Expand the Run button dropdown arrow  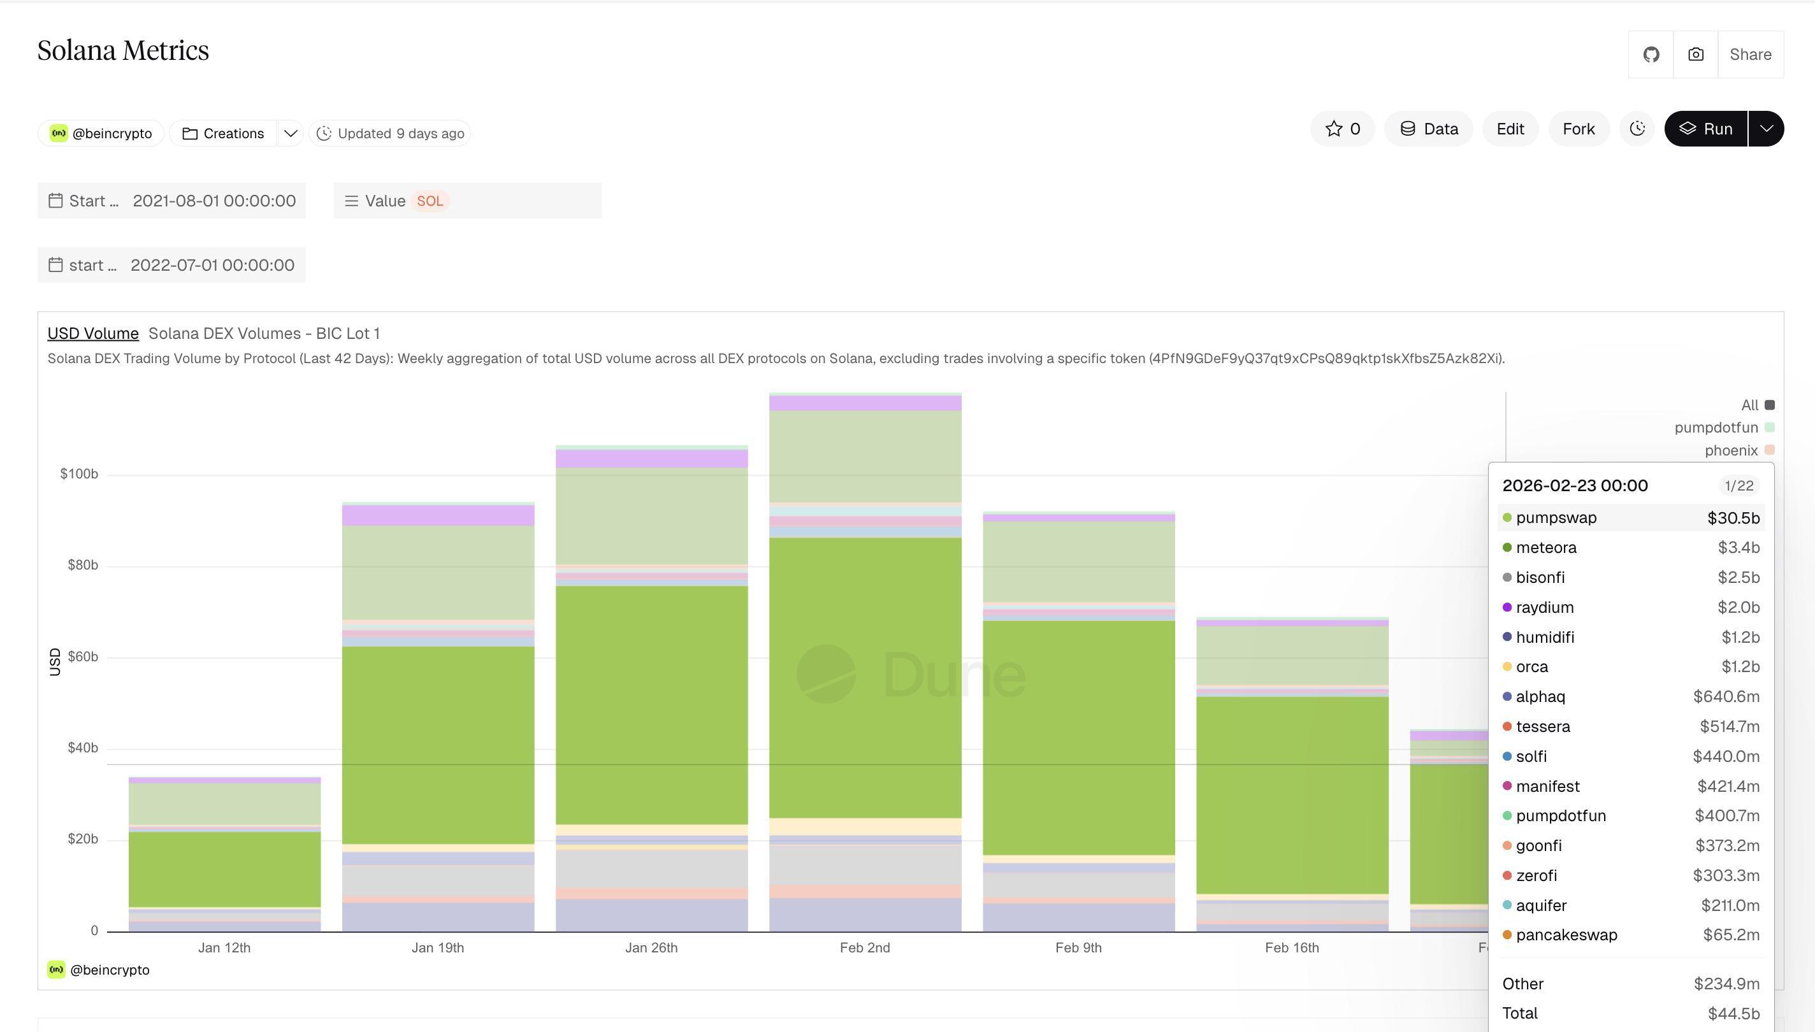(1766, 129)
